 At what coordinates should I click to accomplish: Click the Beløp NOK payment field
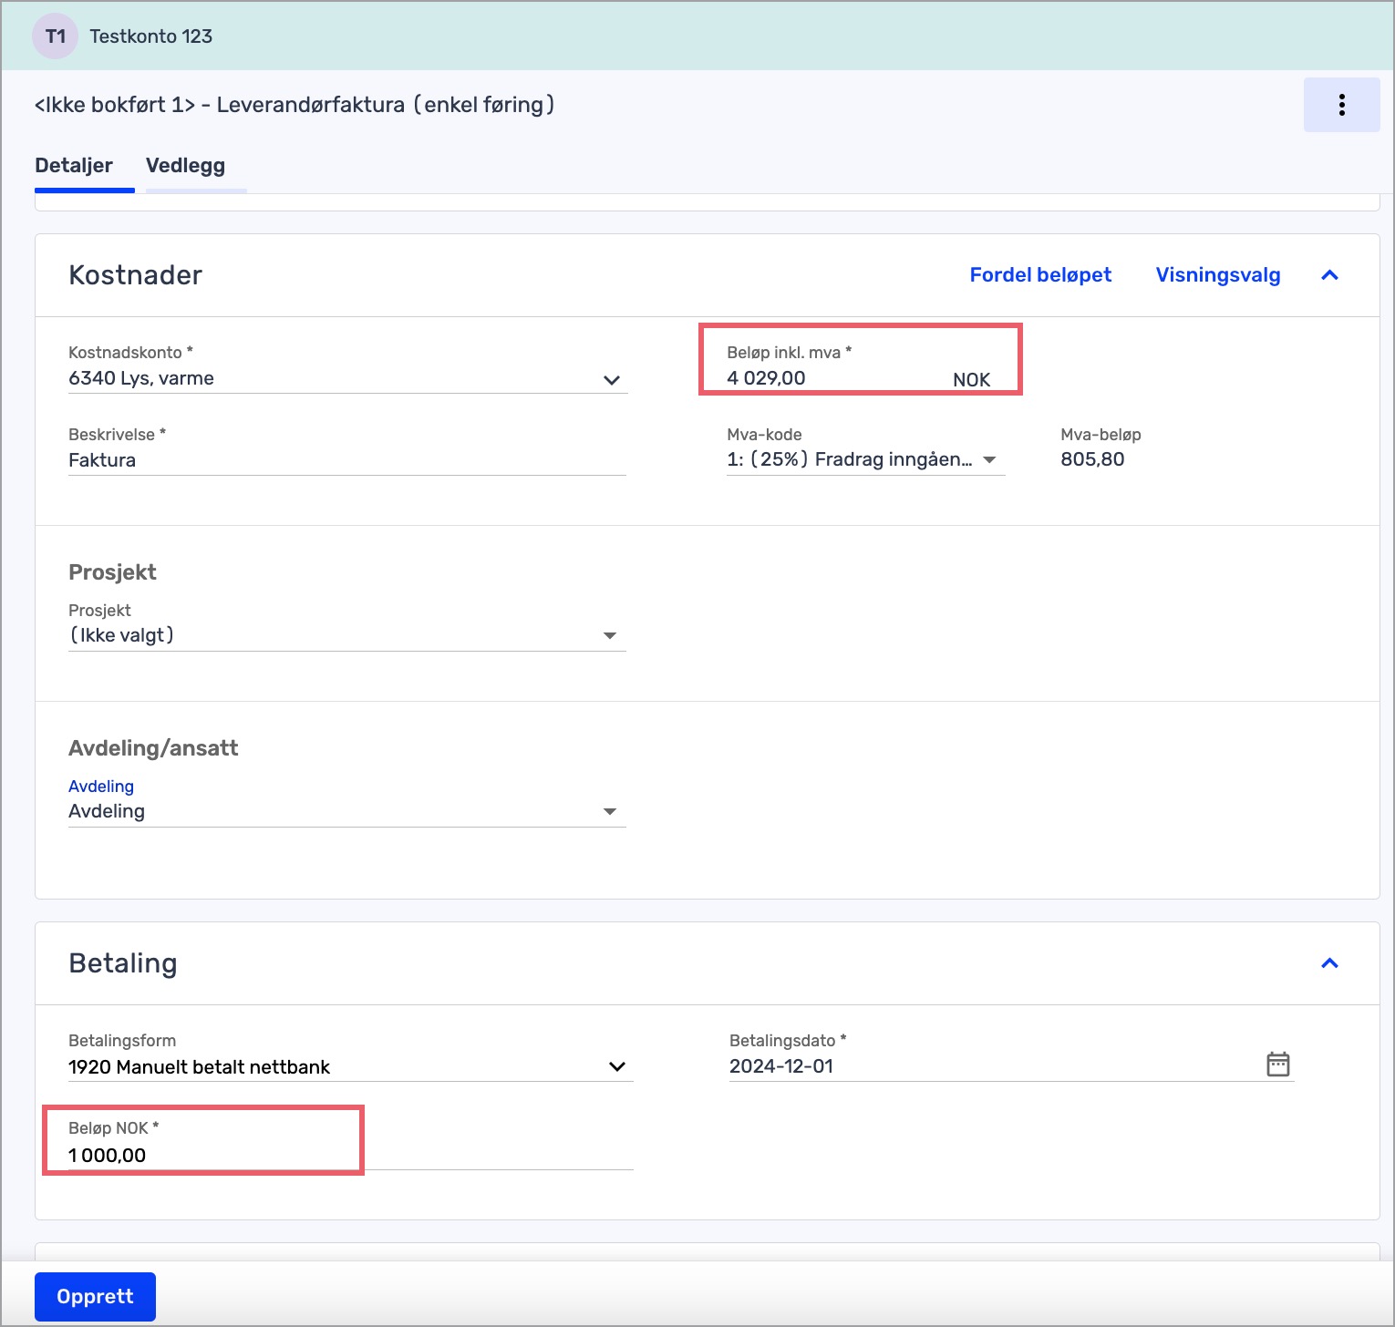tap(350, 1156)
